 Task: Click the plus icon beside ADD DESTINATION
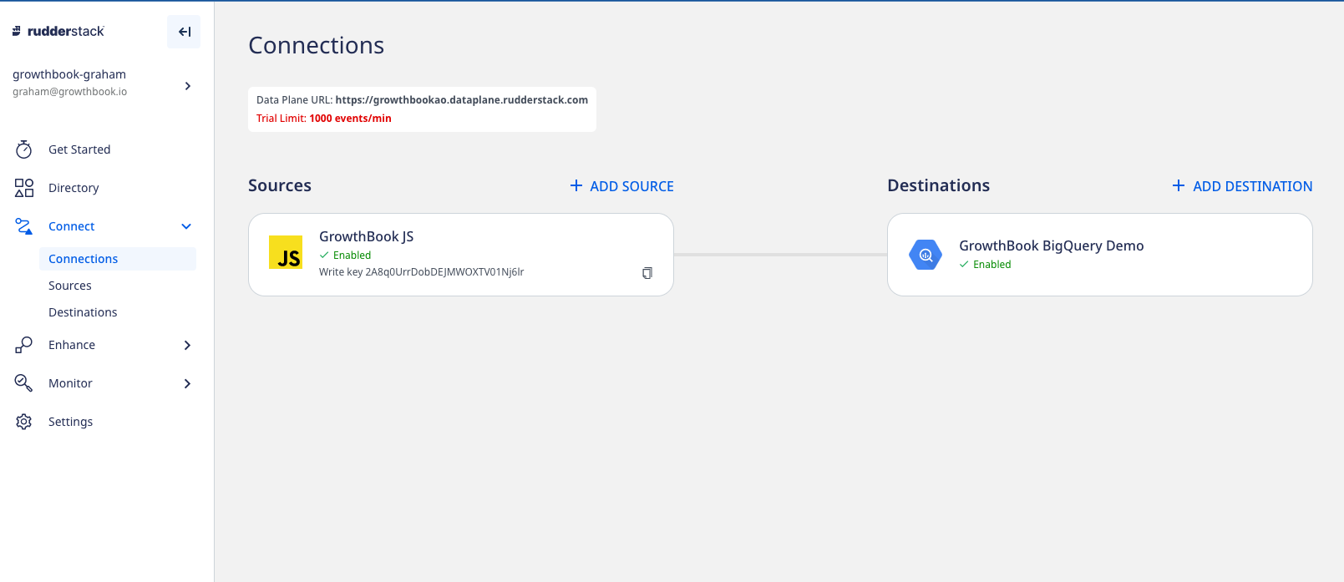point(1179,185)
